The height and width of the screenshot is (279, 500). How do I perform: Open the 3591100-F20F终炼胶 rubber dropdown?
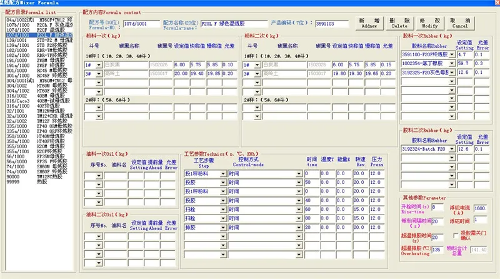tap(451, 54)
